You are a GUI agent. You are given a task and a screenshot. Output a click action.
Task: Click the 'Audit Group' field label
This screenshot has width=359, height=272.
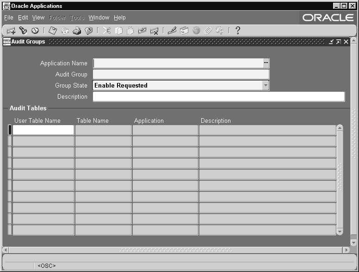click(71, 74)
